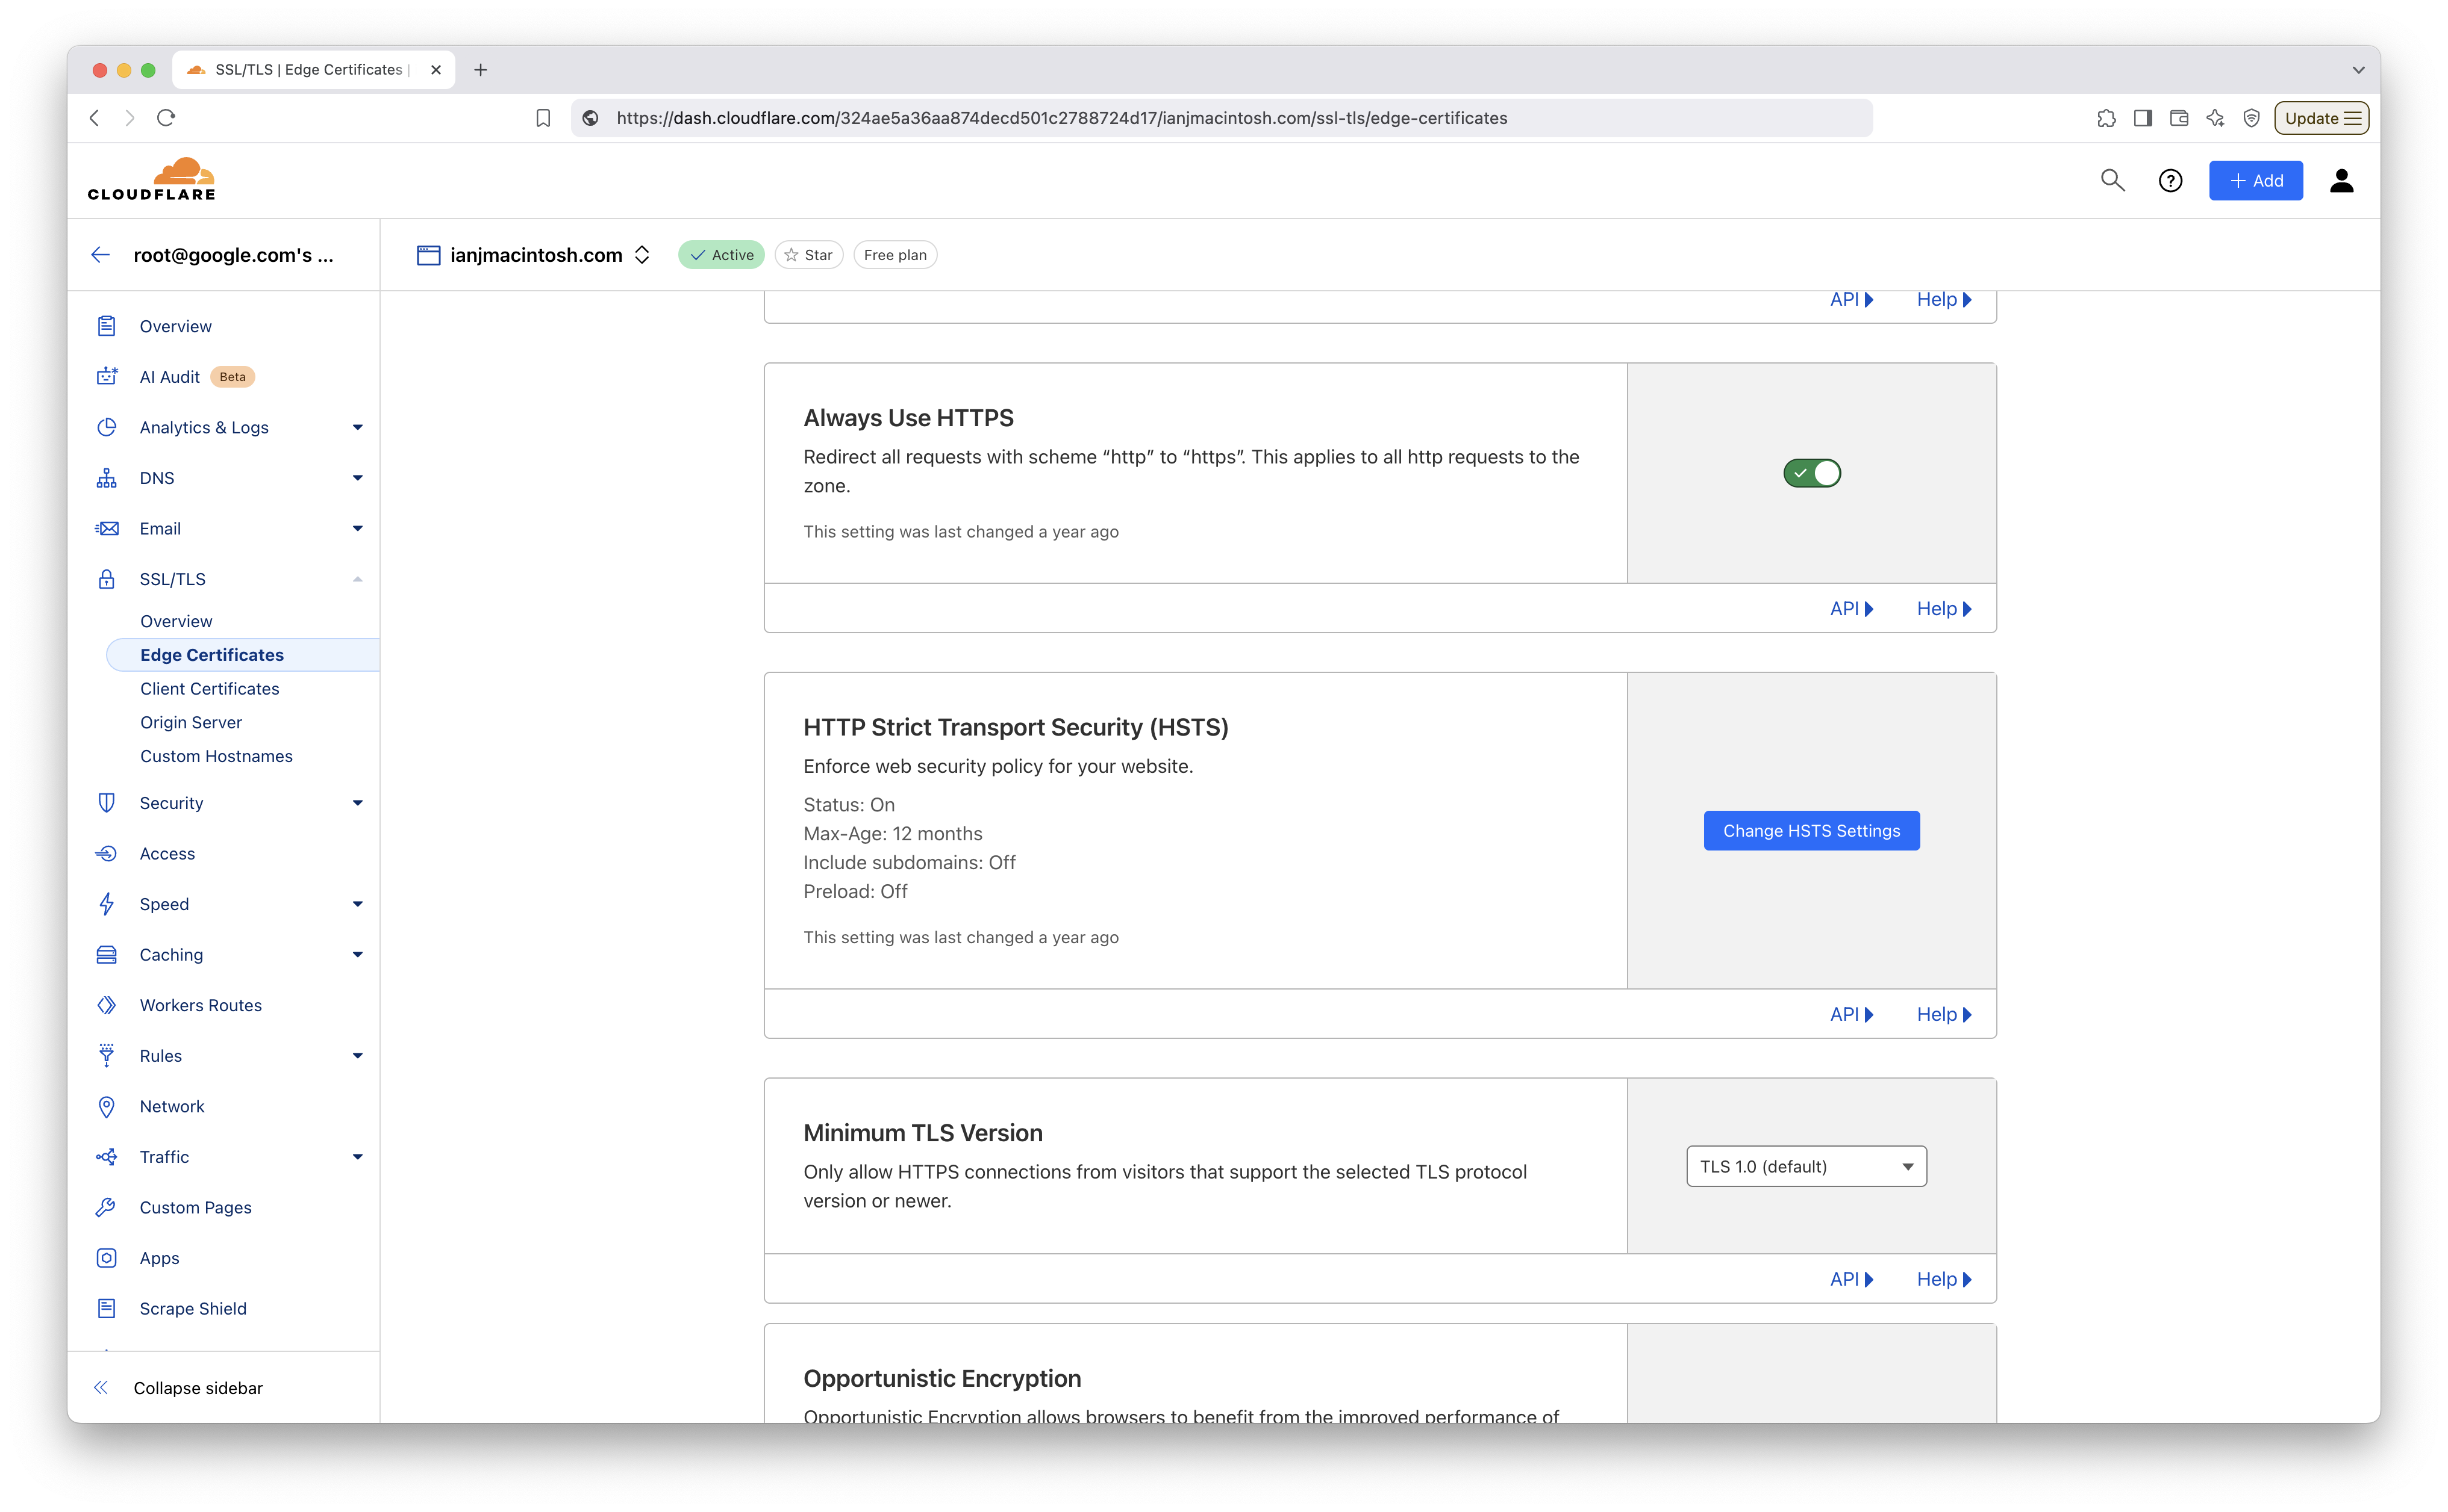Click the browser reload icon
Image resolution: width=2448 pixels, height=1512 pixels.
(x=166, y=118)
